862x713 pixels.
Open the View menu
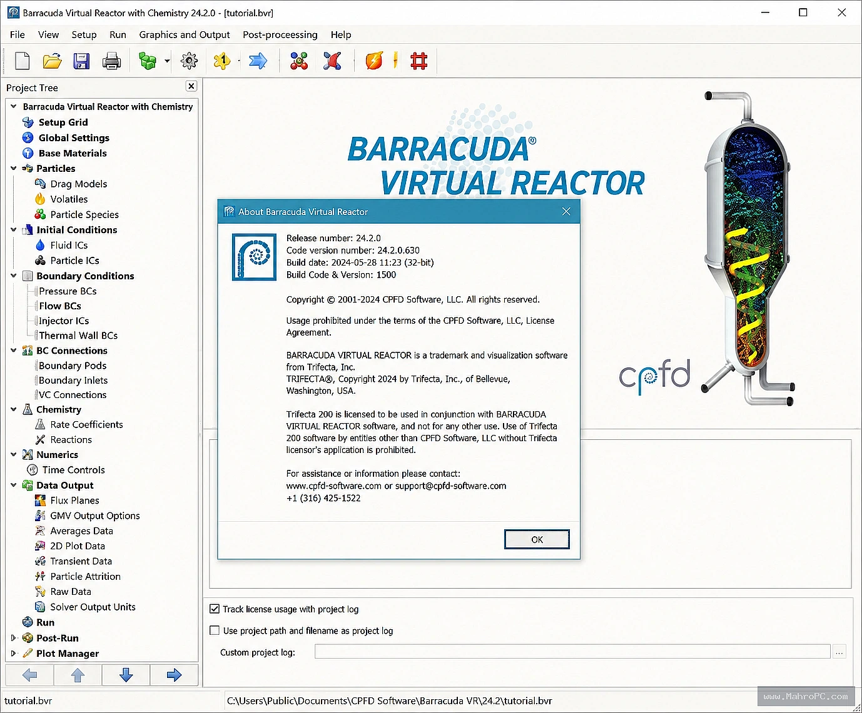click(48, 35)
